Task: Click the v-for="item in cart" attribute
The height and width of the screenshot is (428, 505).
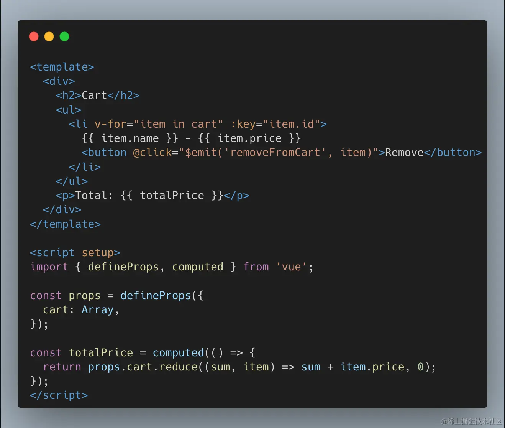Action: tap(159, 124)
